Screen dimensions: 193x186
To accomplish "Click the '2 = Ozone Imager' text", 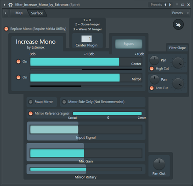I will pos(87,24).
